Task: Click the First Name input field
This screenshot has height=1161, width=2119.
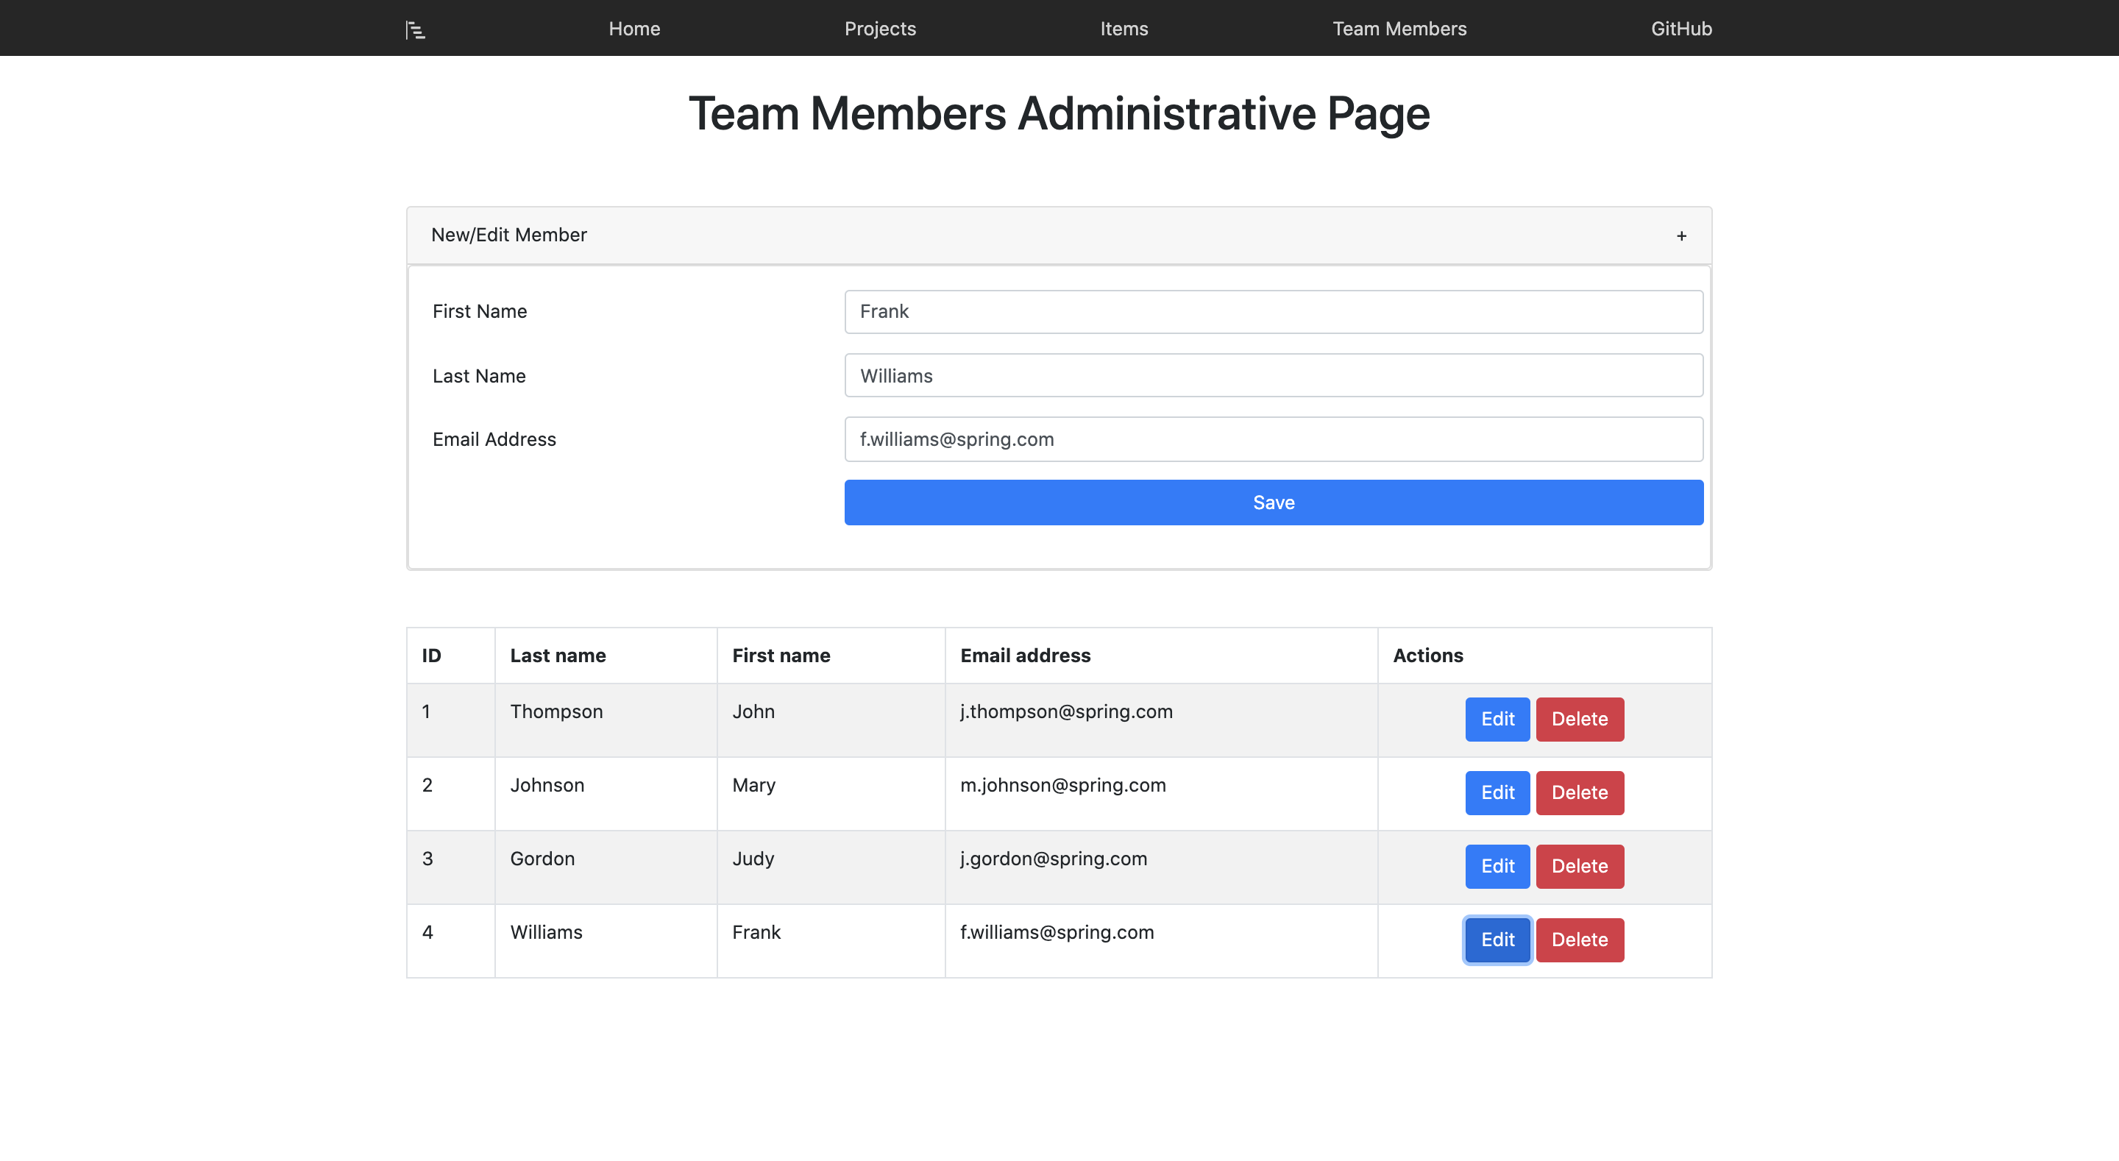Action: click(x=1273, y=312)
